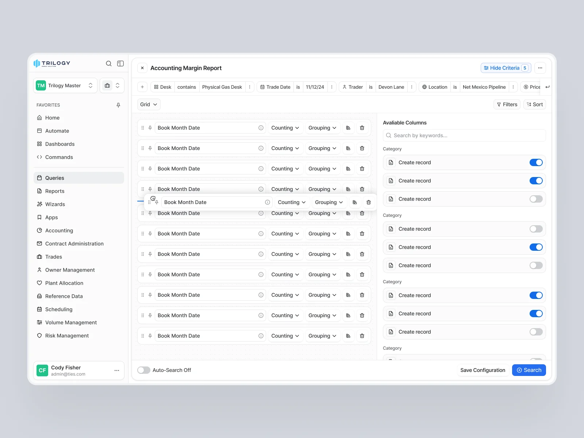
Task: Click info icon in second Book Month Date row
Action: point(261,148)
